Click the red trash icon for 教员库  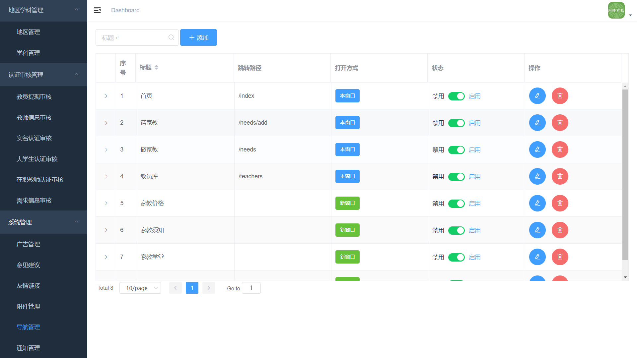(560, 176)
